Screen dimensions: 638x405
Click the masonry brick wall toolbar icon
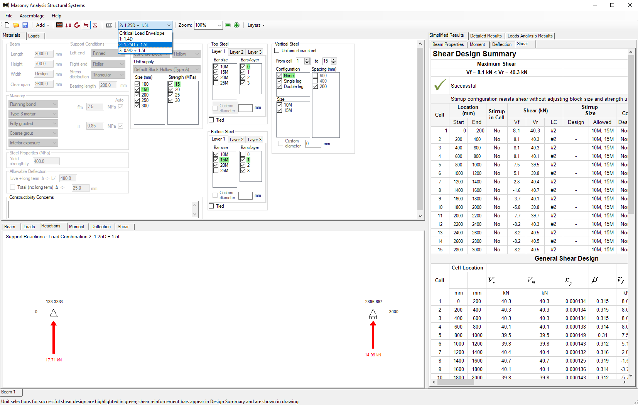[x=59, y=25]
